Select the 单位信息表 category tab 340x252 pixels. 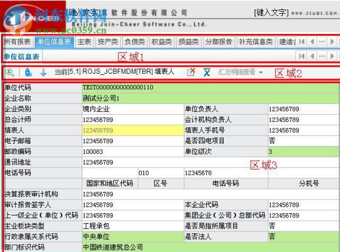54,41
